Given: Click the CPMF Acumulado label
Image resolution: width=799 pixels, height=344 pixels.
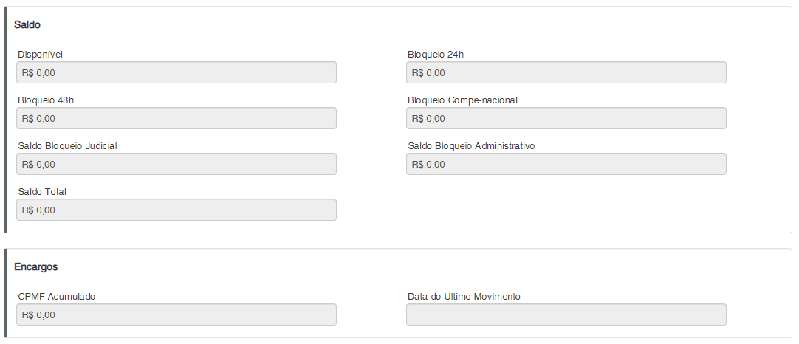Looking at the screenshot, I should click(x=57, y=297).
